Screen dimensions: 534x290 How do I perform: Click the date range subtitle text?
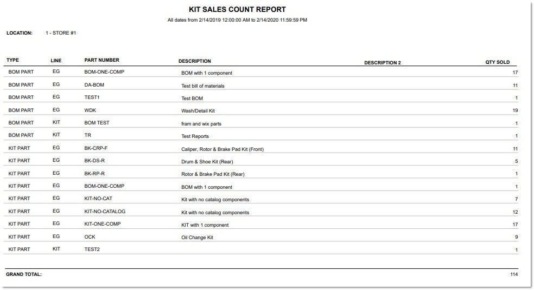[237, 20]
